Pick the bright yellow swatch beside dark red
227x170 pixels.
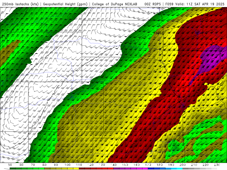[x=76, y=169]
